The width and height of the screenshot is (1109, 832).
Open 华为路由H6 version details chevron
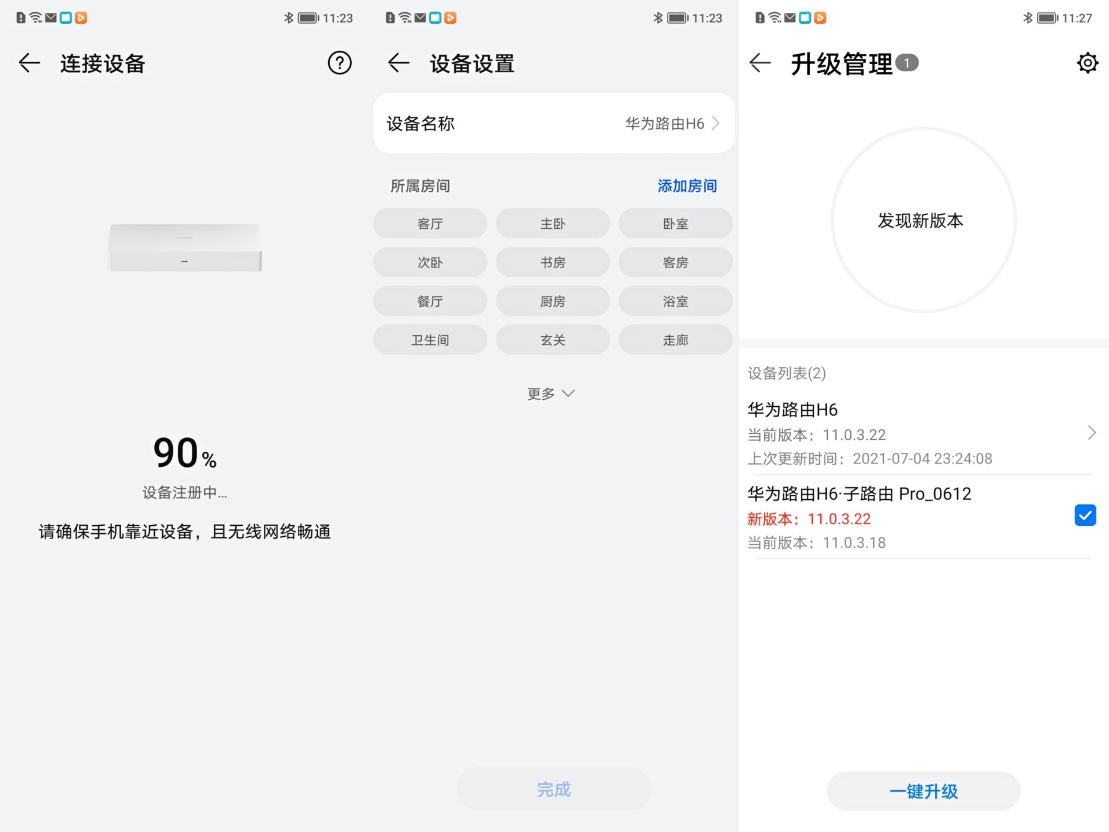[x=1091, y=433]
